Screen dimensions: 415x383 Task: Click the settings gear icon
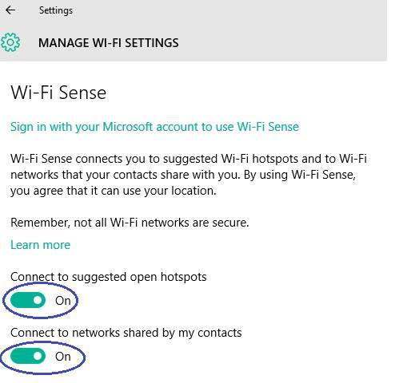point(10,42)
